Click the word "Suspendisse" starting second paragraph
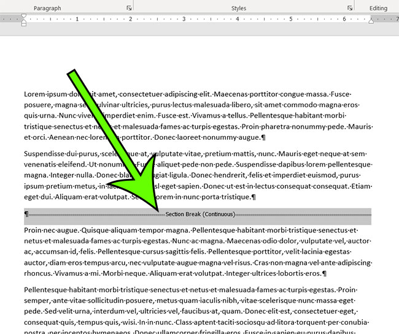 coord(44,154)
